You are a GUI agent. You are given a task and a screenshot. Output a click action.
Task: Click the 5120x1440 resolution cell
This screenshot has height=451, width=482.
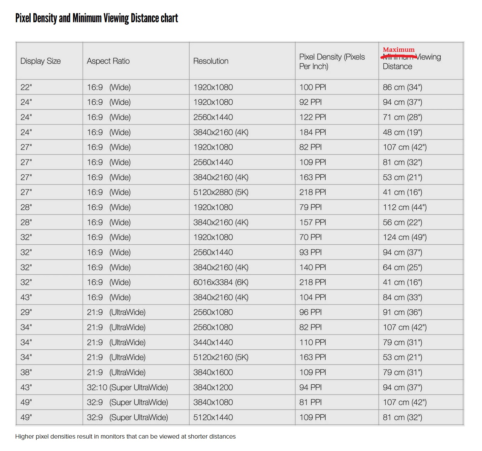click(x=242, y=417)
